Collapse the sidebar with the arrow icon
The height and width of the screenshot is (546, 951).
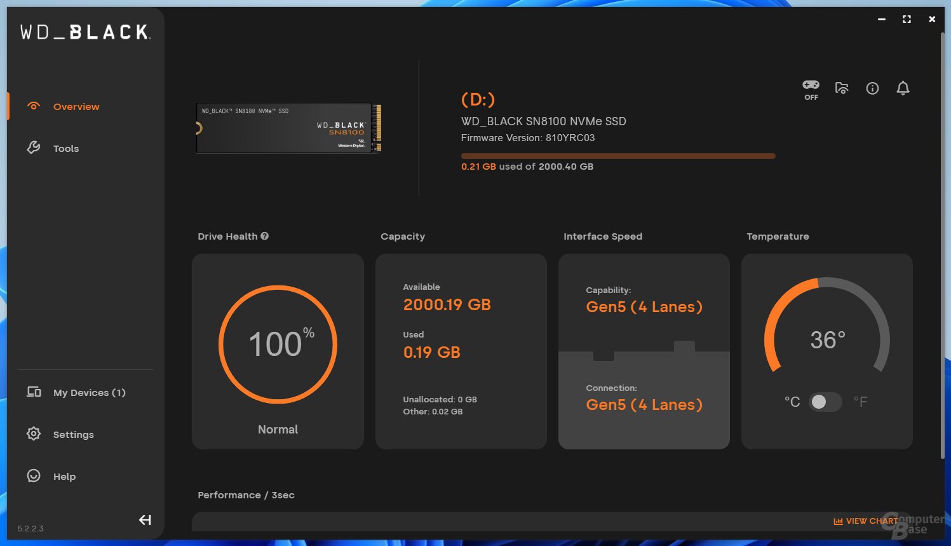(x=145, y=520)
